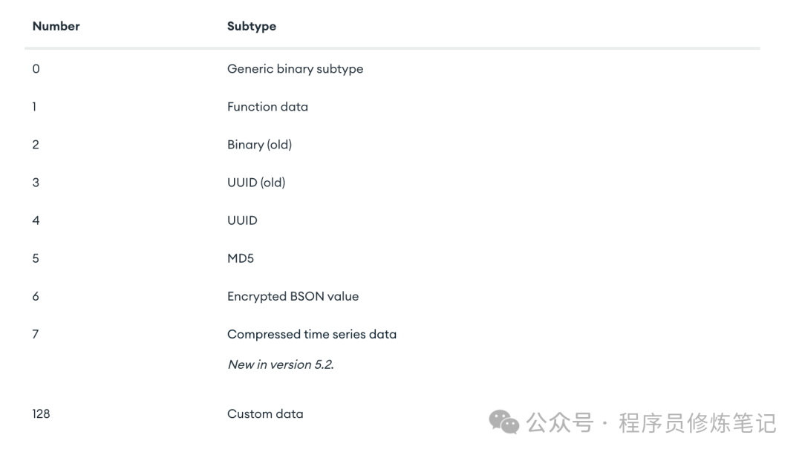Click "Encrypted BSON value" text
This screenshot has height=455, width=802.
[293, 296]
